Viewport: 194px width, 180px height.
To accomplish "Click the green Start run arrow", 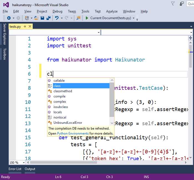I will pyautogui.click(x=87, y=18).
